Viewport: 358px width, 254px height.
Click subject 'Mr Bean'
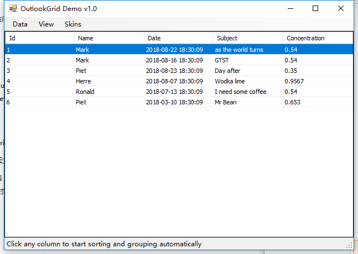pos(248,102)
